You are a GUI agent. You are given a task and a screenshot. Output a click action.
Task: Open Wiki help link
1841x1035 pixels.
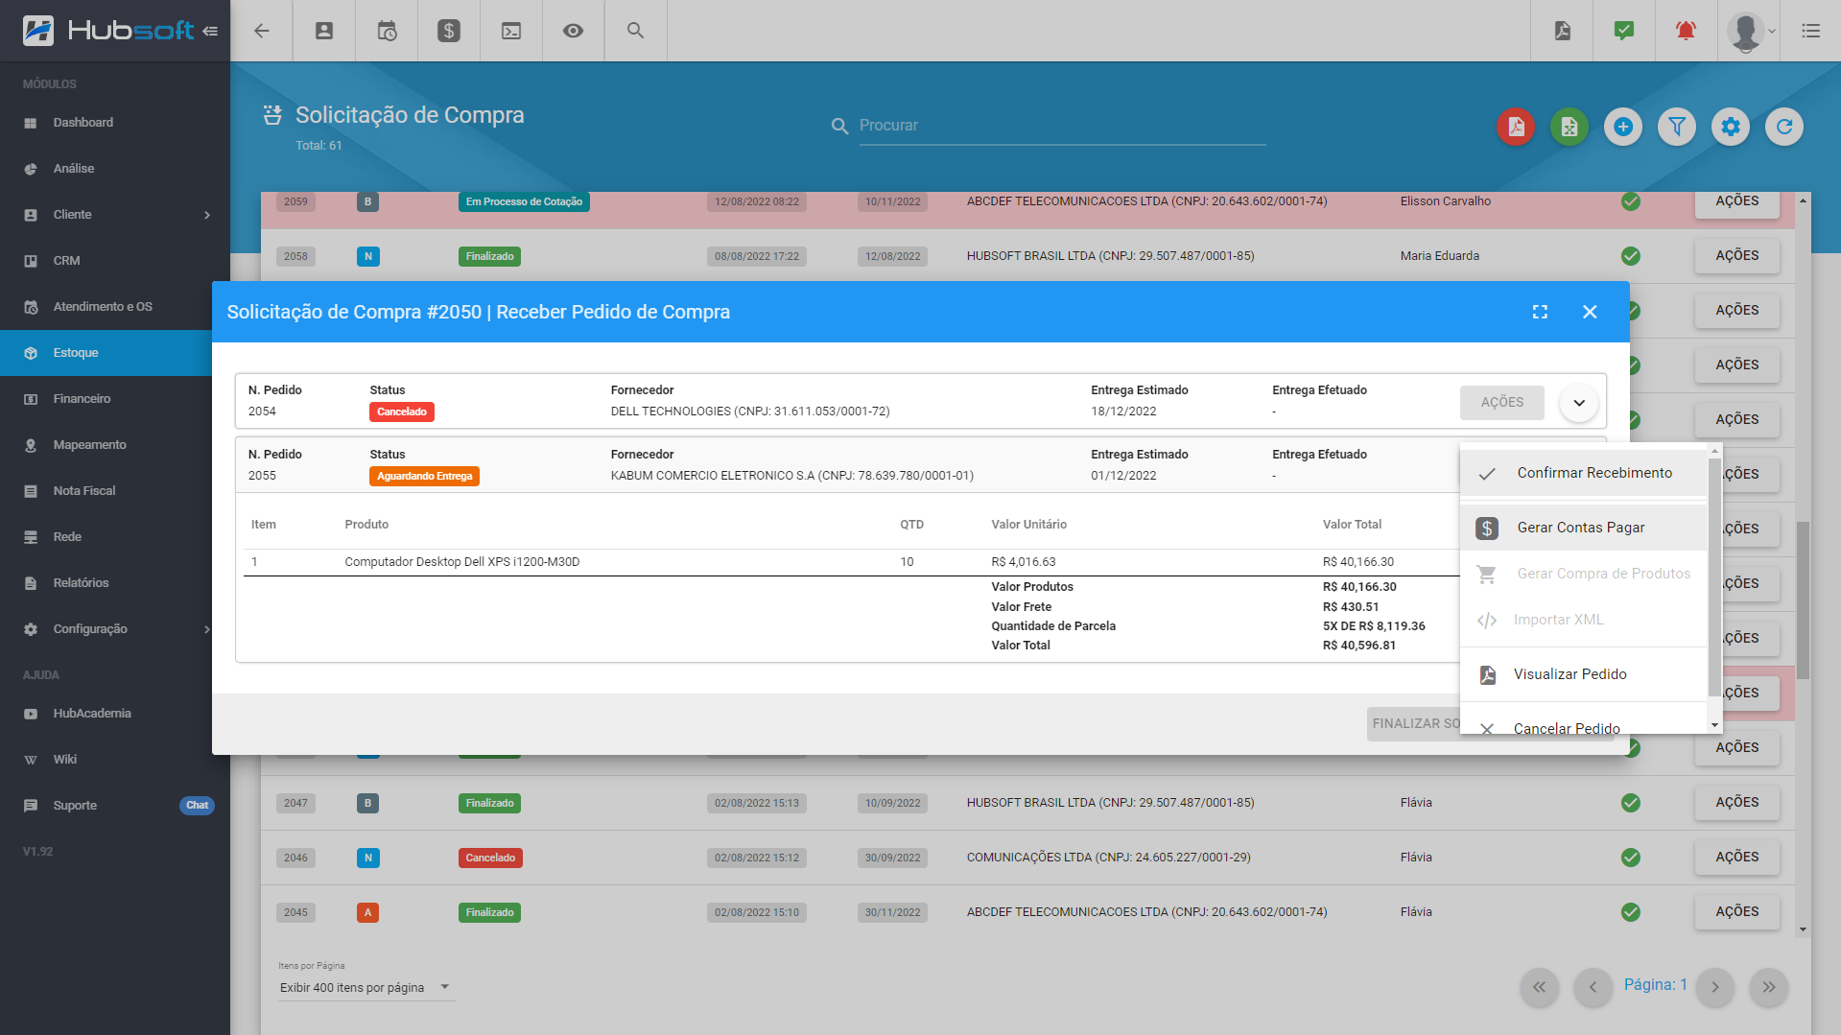115,760
